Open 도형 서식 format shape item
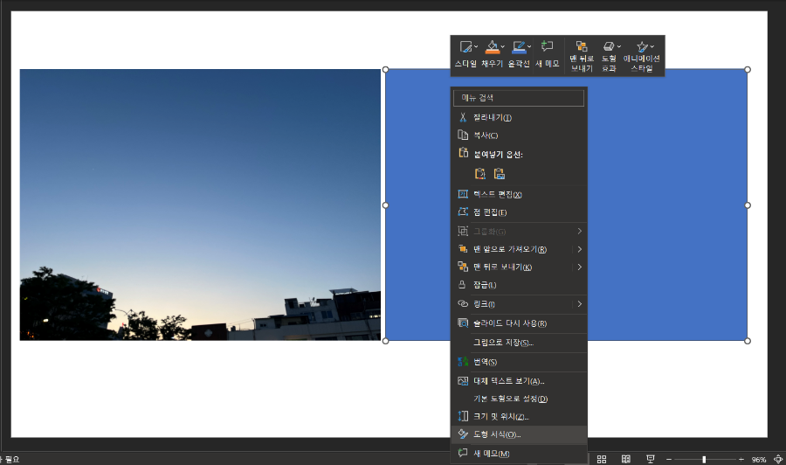 pyautogui.click(x=519, y=435)
